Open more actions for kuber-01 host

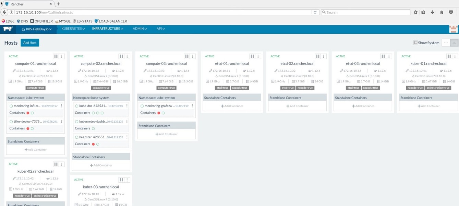click(455, 56)
